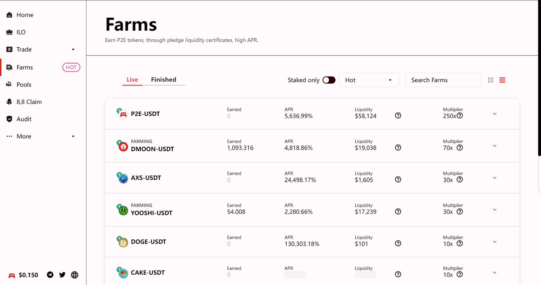Click the HOT badge next to Farms
The height and width of the screenshot is (285, 541).
click(71, 68)
